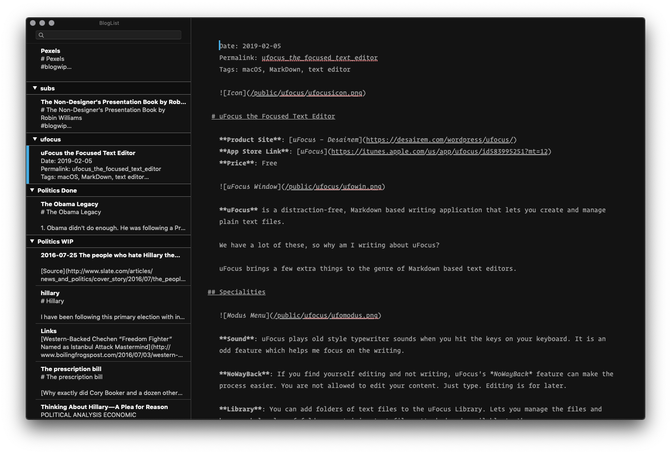671x454 pixels.
Task: Click the 'We have a lot of these' sentence
Action: pyautogui.click(x=329, y=245)
